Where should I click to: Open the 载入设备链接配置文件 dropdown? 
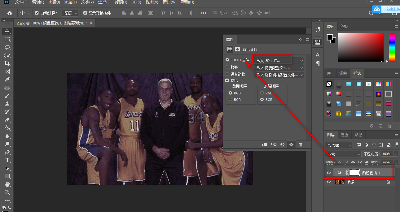point(279,75)
